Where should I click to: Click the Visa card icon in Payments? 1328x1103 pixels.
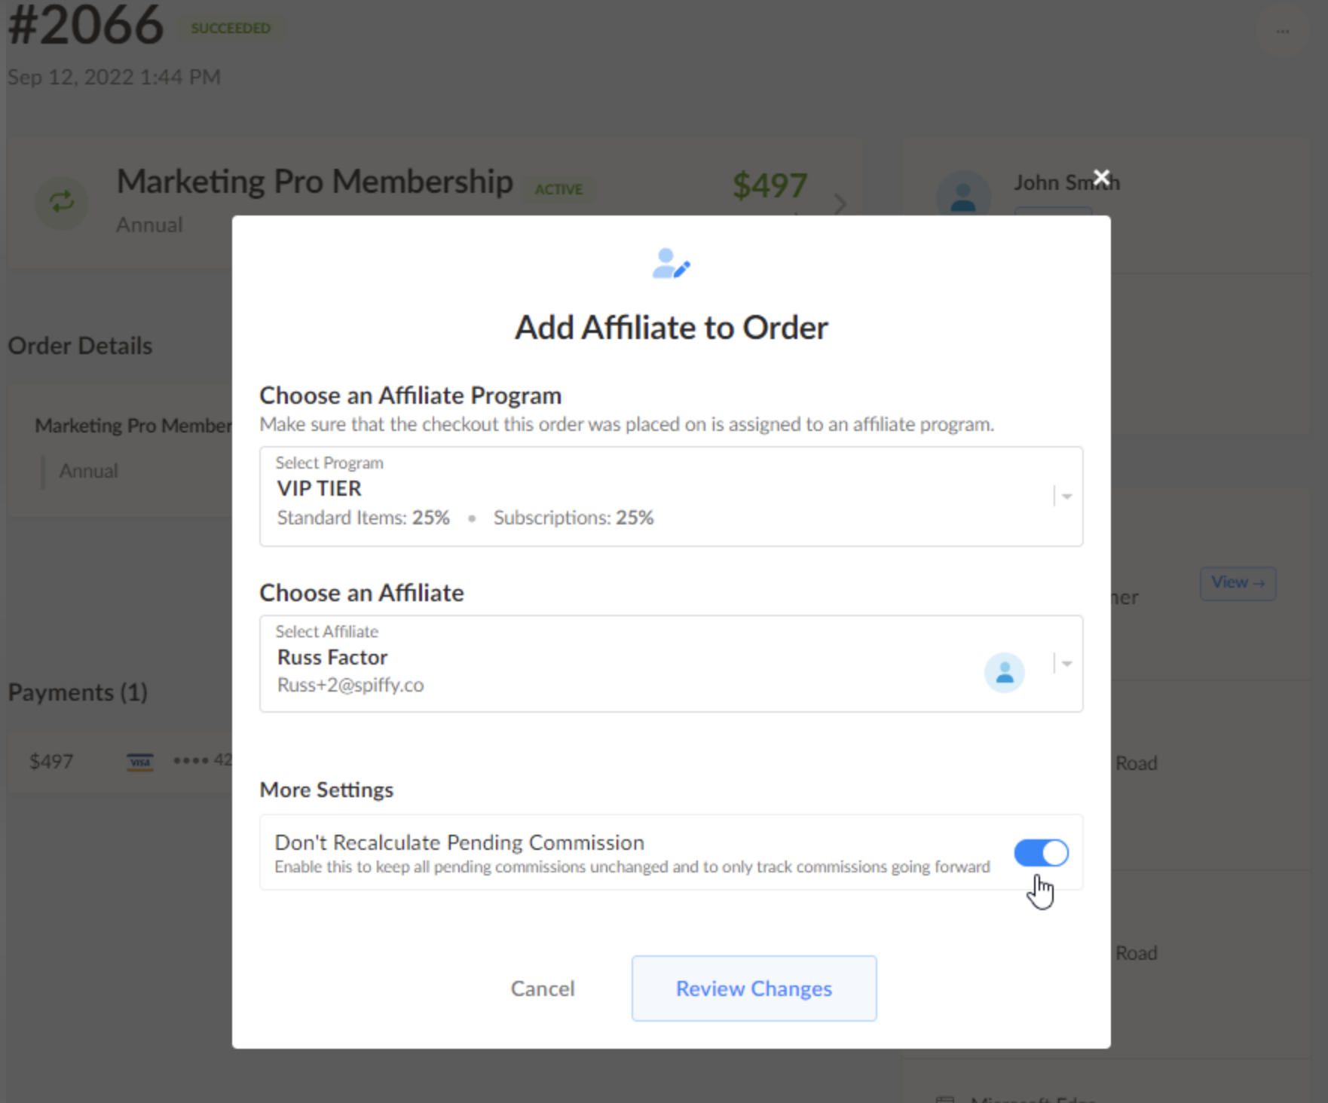pos(140,762)
